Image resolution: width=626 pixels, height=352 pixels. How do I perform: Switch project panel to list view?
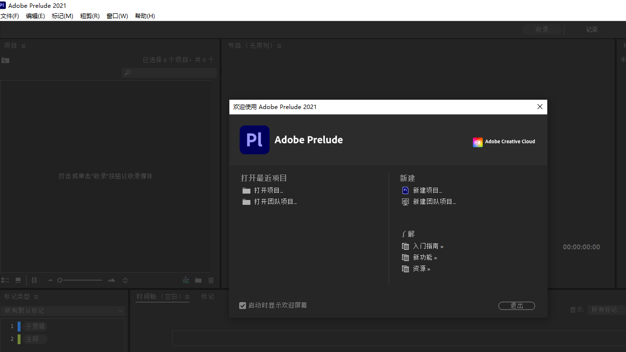5,280
